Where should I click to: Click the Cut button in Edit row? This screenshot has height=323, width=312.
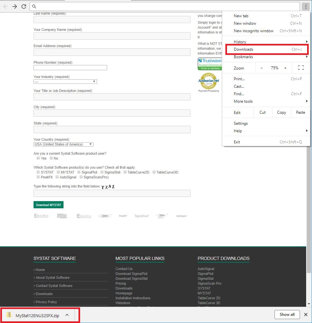(x=262, y=112)
